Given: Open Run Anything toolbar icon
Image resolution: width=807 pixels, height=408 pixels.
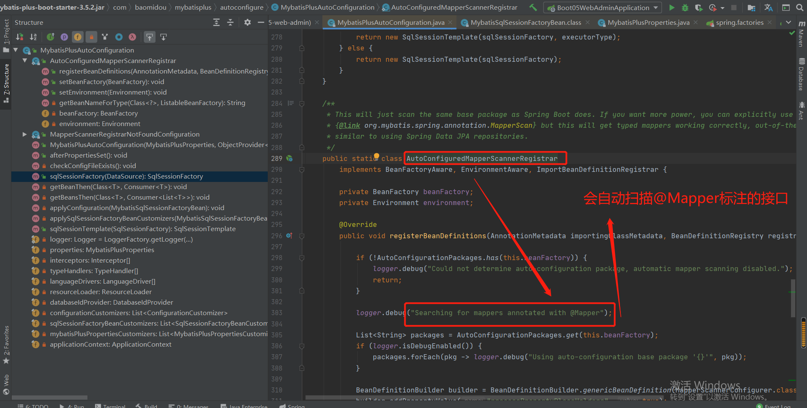Looking at the screenshot, I should 786,8.
